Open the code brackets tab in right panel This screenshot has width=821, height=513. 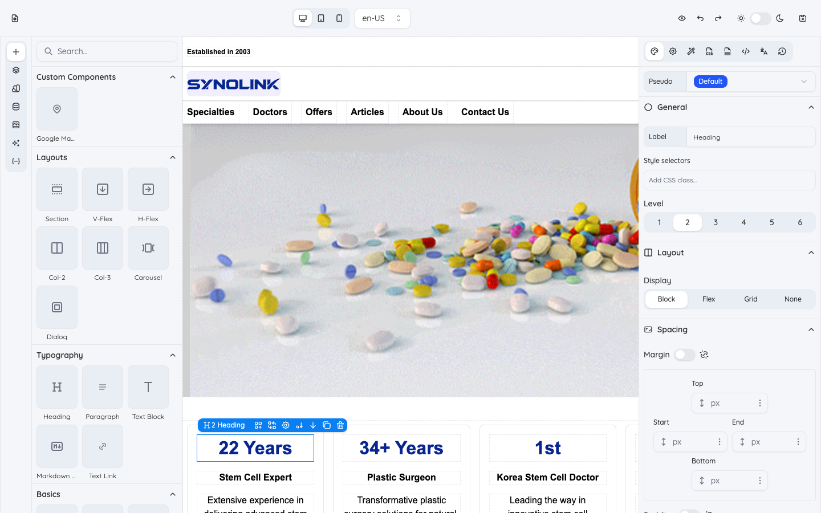click(x=746, y=51)
